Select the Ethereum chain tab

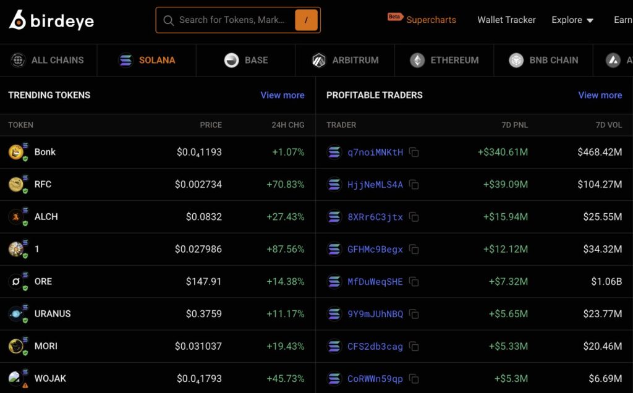click(444, 61)
